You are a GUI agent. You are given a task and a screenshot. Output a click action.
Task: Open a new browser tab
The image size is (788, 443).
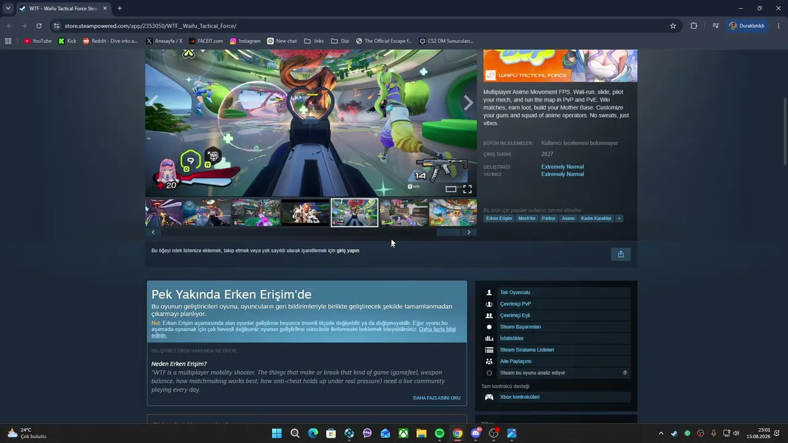[x=119, y=9]
